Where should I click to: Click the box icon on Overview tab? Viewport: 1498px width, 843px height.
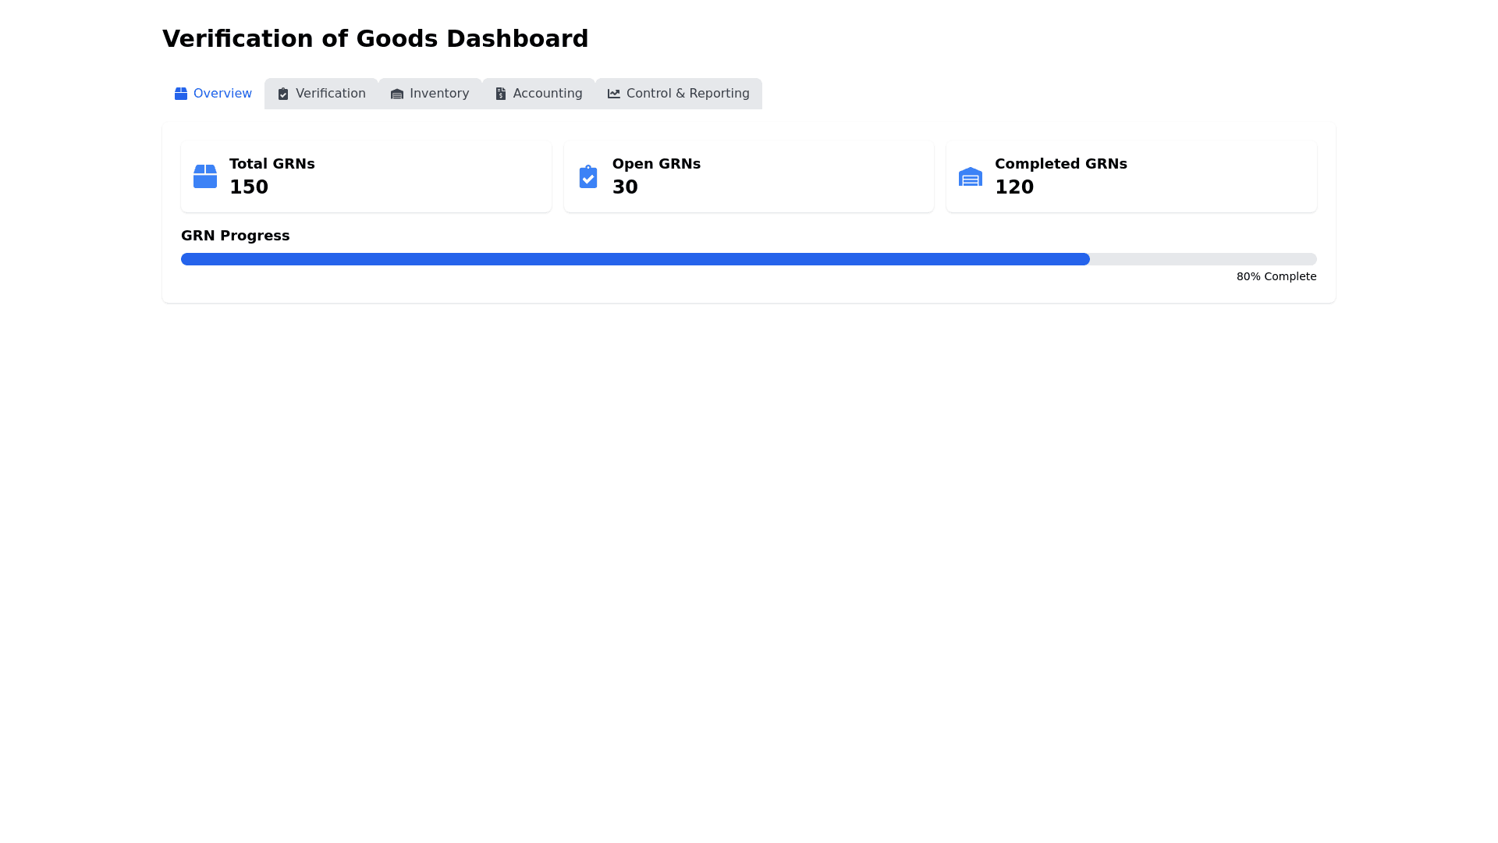tap(181, 94)
